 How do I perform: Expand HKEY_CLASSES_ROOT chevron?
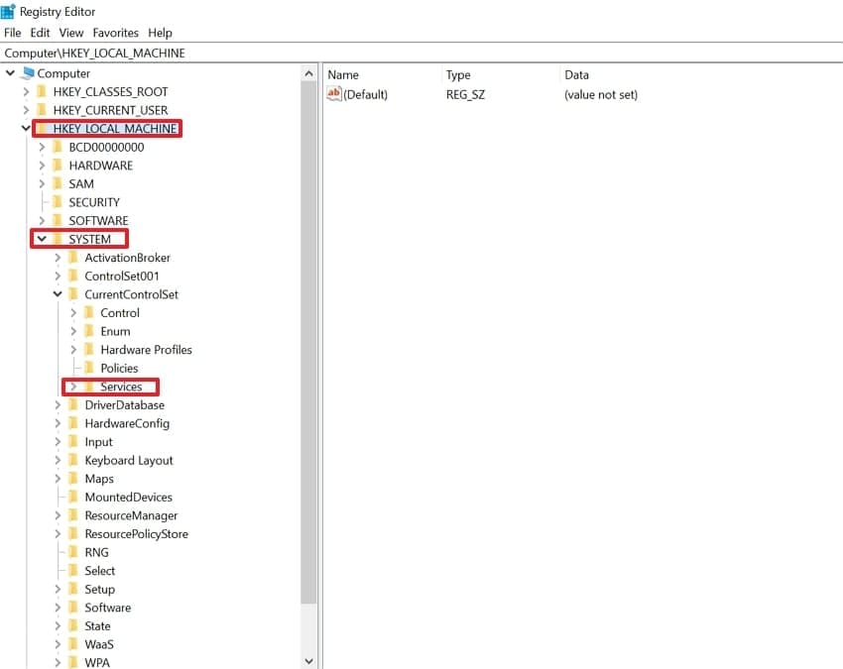[x=26, y=92]
